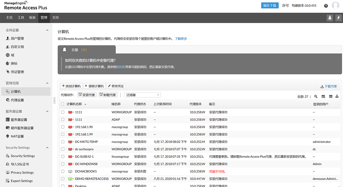The width and height of the screenshot is (343, 187).
Task: Open the 了解更多 link
Action: tap(181, 39)
